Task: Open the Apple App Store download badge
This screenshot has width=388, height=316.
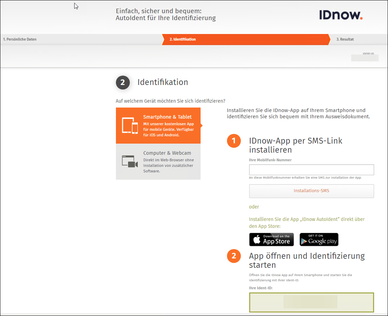Action: coord(271,239)
